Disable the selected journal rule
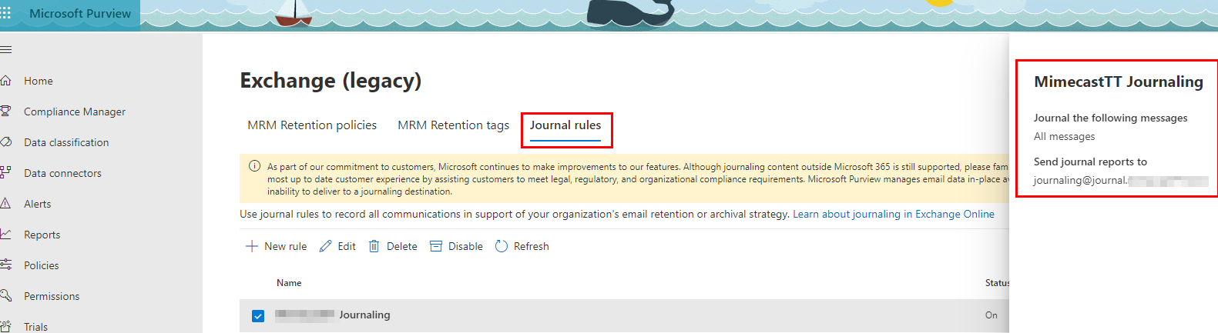This screenshot has width=1218, height=333. (456, 246)
